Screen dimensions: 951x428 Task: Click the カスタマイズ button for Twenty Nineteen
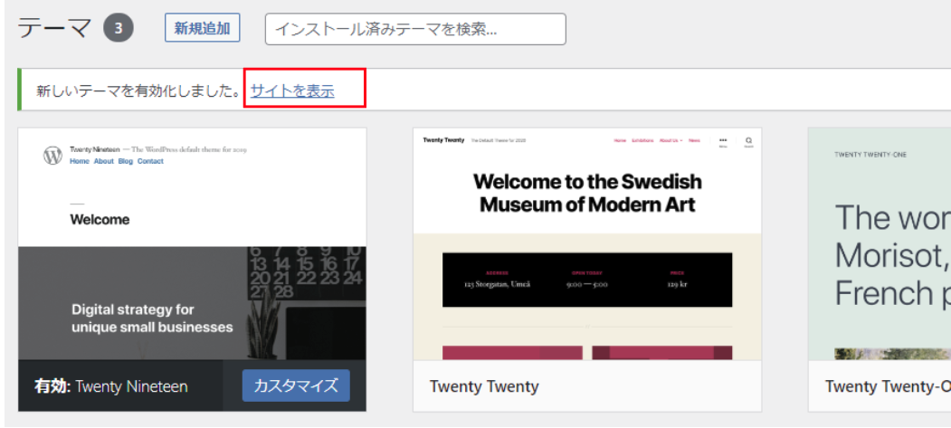[296, 385]
